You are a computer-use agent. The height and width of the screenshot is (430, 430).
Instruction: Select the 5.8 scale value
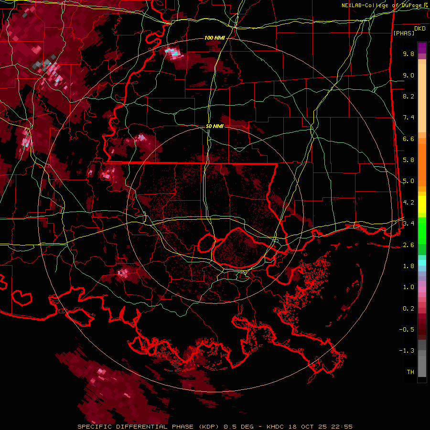click(x=408, y=160)
